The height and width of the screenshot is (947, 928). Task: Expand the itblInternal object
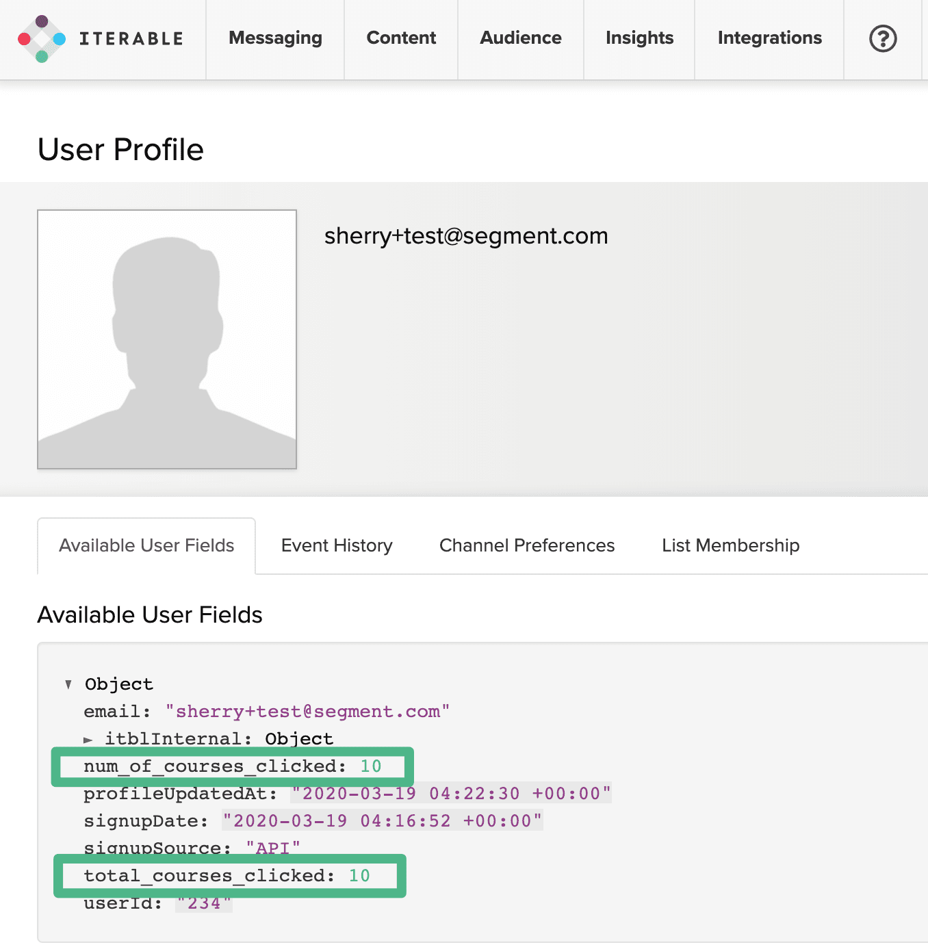pyautogui.click(x=88, y=738)
